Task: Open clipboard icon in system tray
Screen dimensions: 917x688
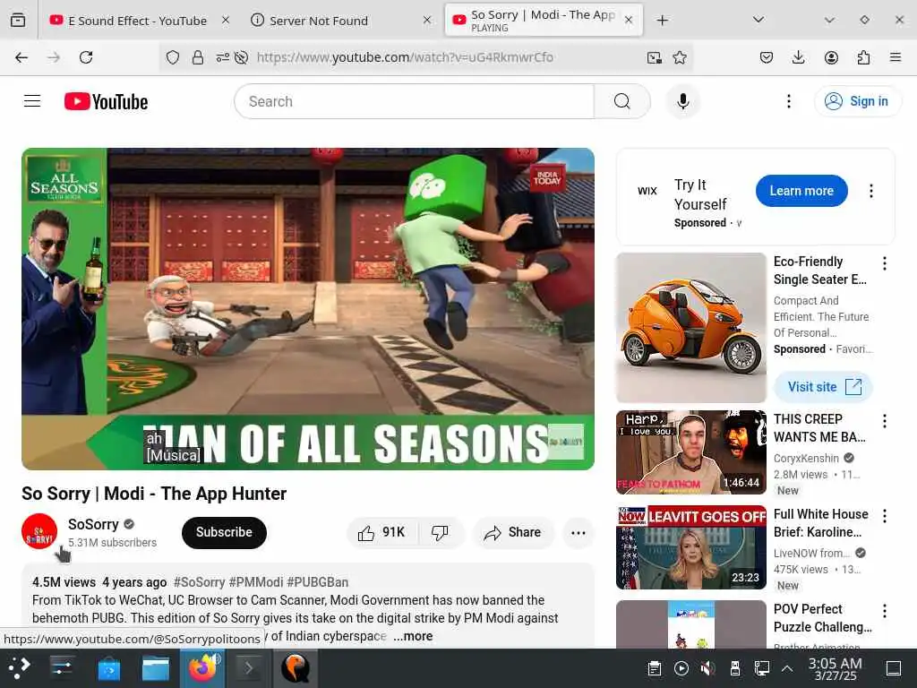Action: pos(655,668)
